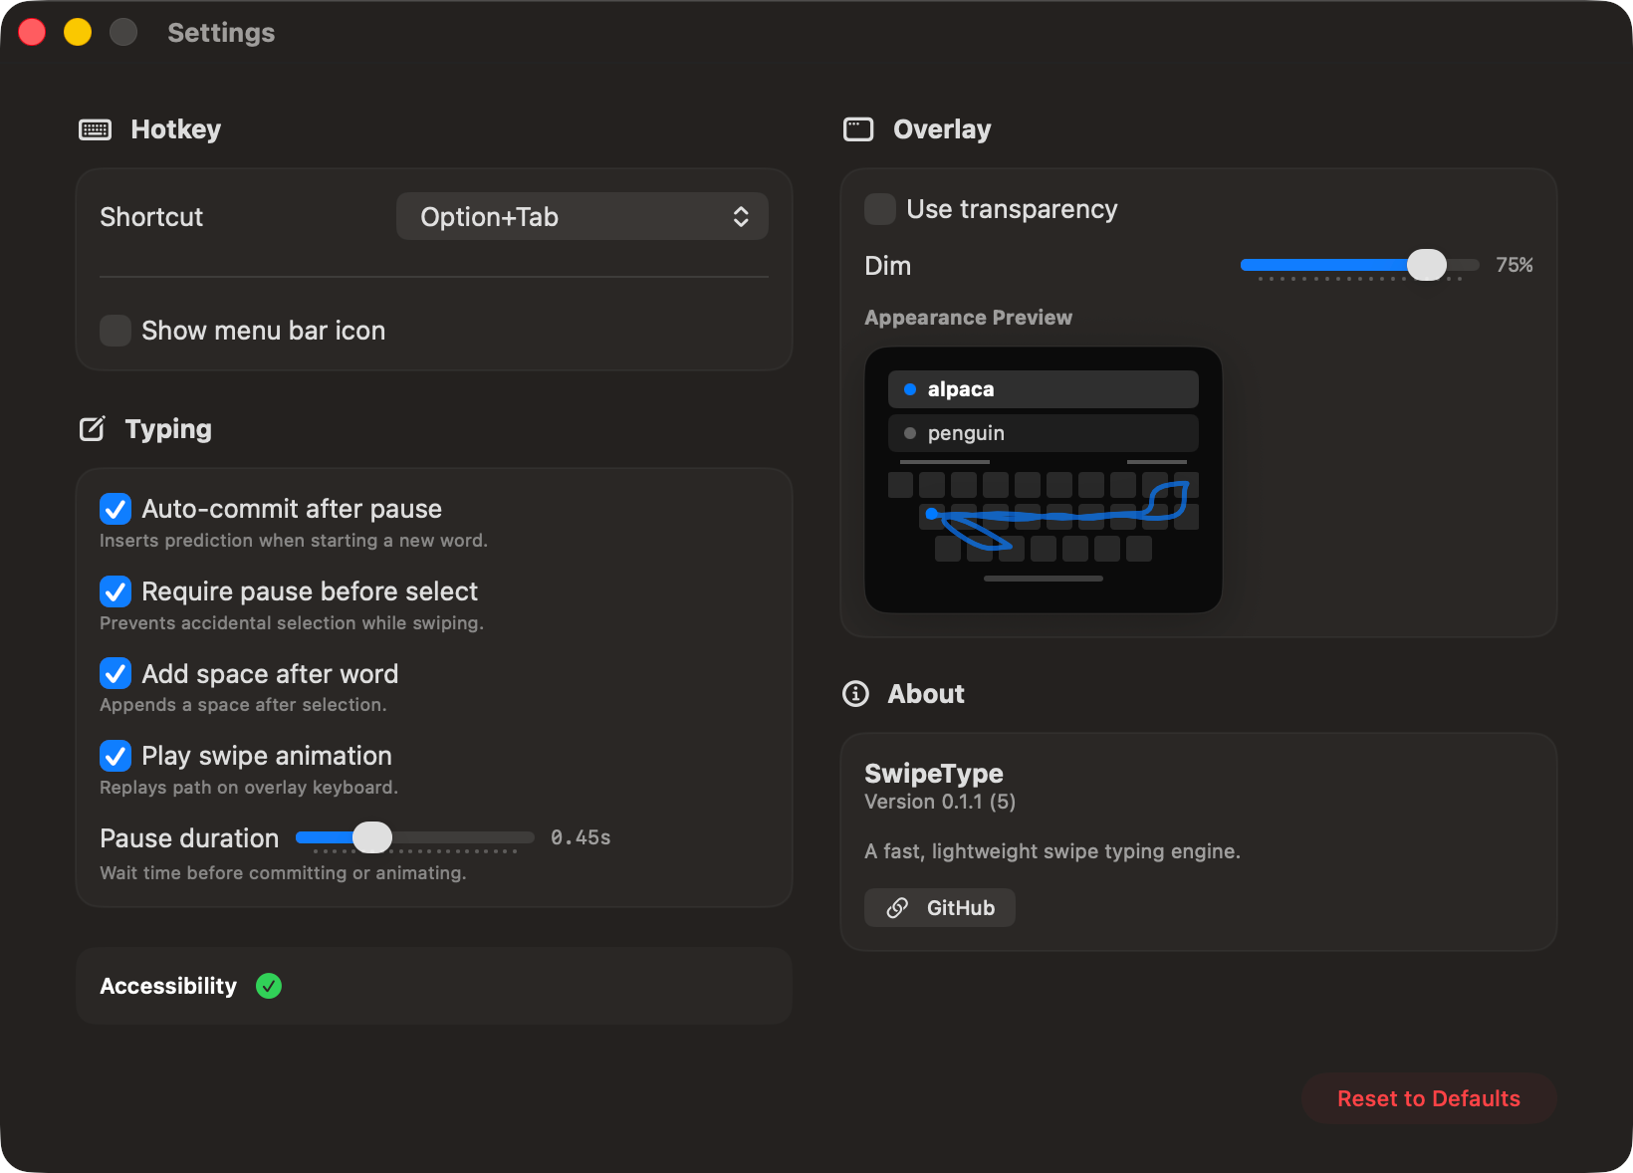Click 'Inserts prediction when starting a new word.'
This screenshot has height=1173, width=1633.
(294, 541)
